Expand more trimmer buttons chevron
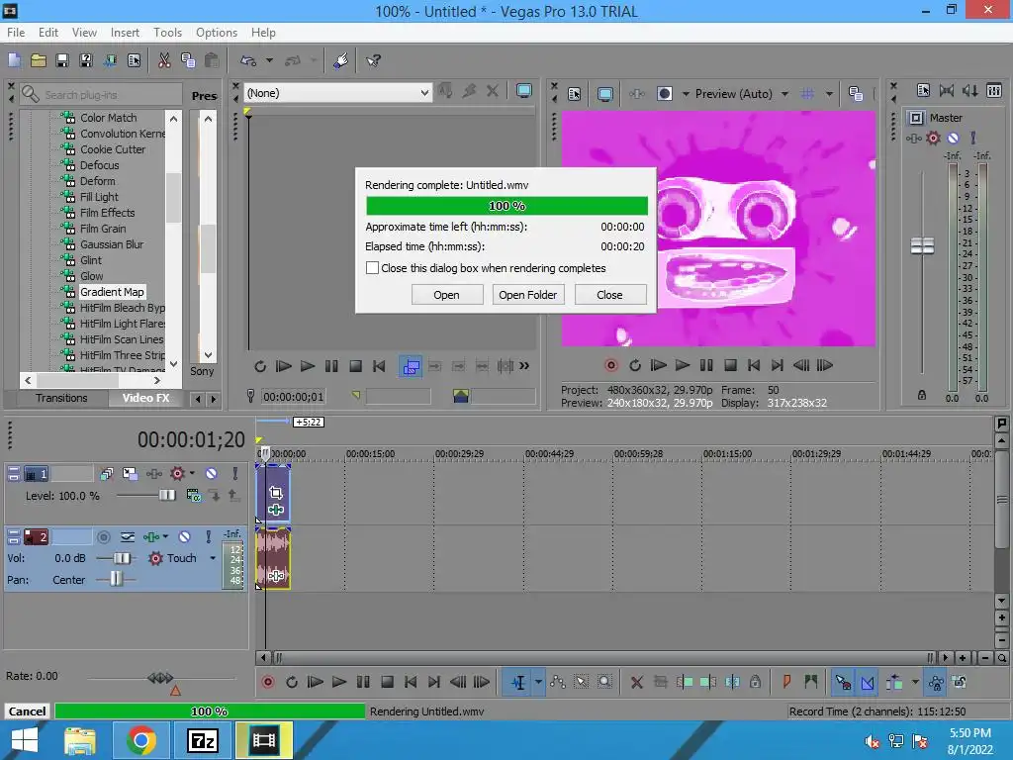The height and width of the screenshot is (760, 1013). tap(524, 366)
